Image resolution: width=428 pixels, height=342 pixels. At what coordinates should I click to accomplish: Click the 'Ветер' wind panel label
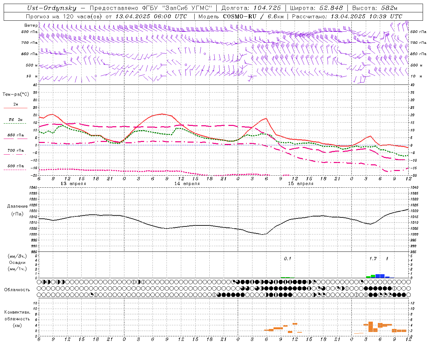click(x=31, y=25)
